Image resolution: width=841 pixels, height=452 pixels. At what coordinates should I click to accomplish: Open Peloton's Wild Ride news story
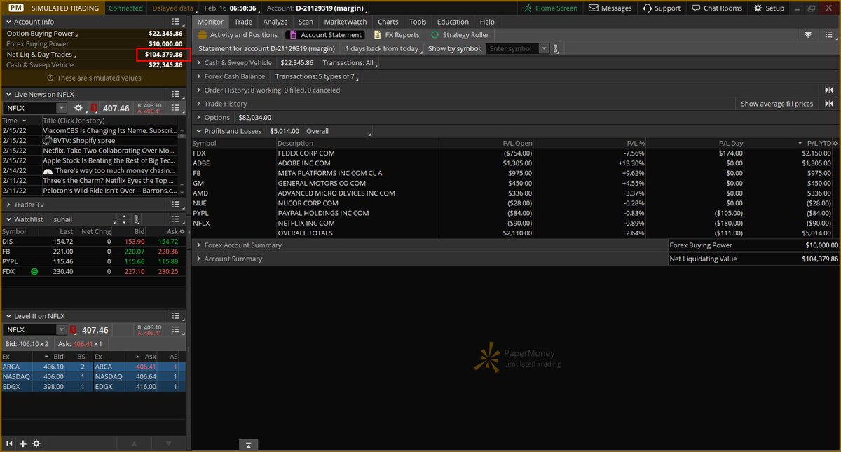point(109,190)
